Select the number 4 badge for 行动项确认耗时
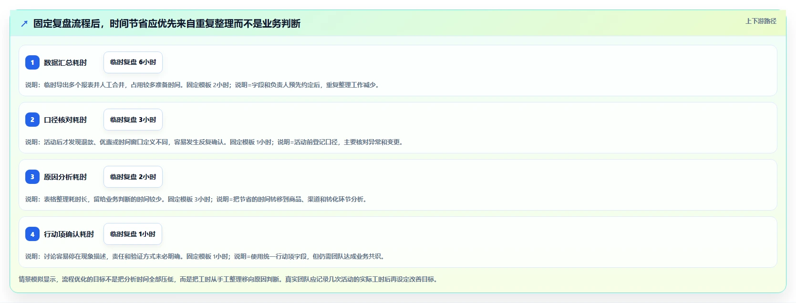Screen dimensions: 796x303 [x=32, y=234]
